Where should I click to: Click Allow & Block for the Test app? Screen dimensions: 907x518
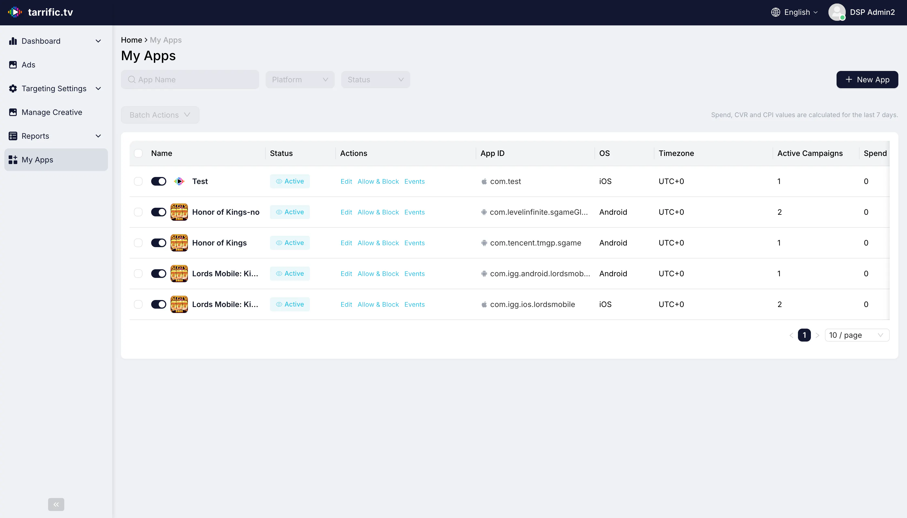point(378,182)
